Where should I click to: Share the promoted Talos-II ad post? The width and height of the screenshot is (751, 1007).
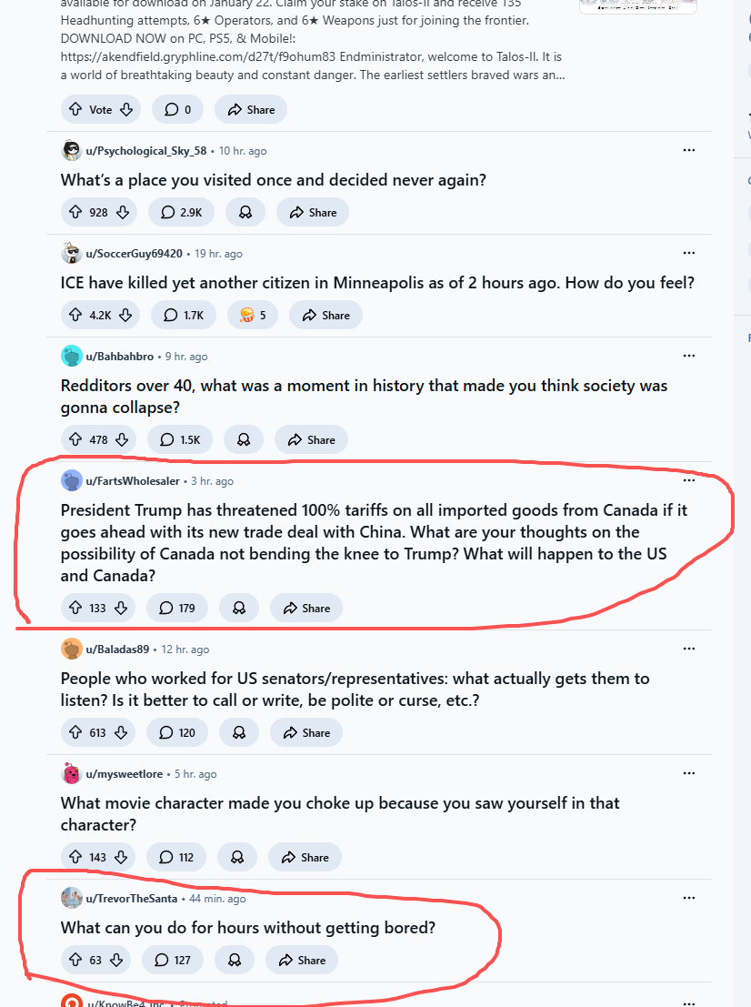pyautogui.click(x=251, y=110)
